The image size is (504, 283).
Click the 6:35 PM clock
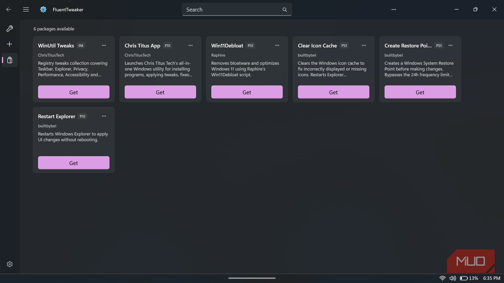pyautogui.click(x=491, y=278)
